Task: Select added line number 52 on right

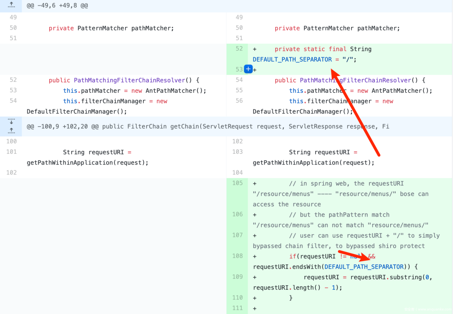Action: [239, 49]
